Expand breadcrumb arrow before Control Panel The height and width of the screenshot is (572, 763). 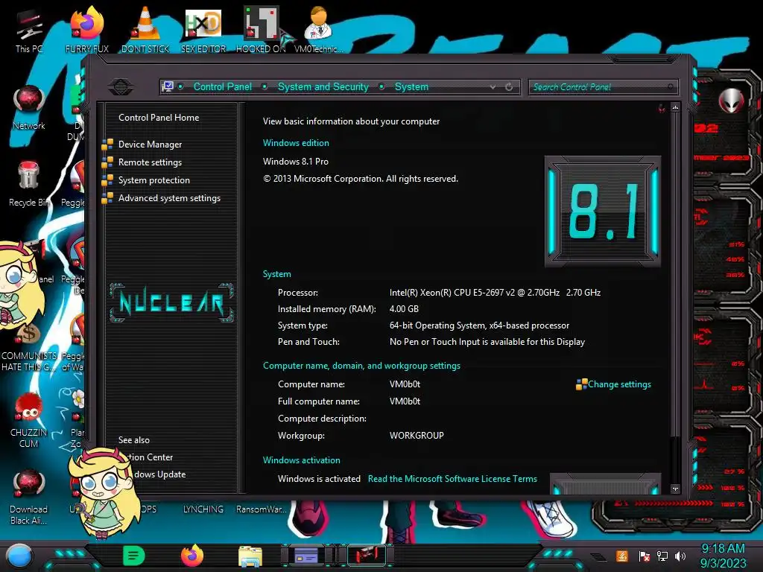pyautogui.click(x=180, y=86)
